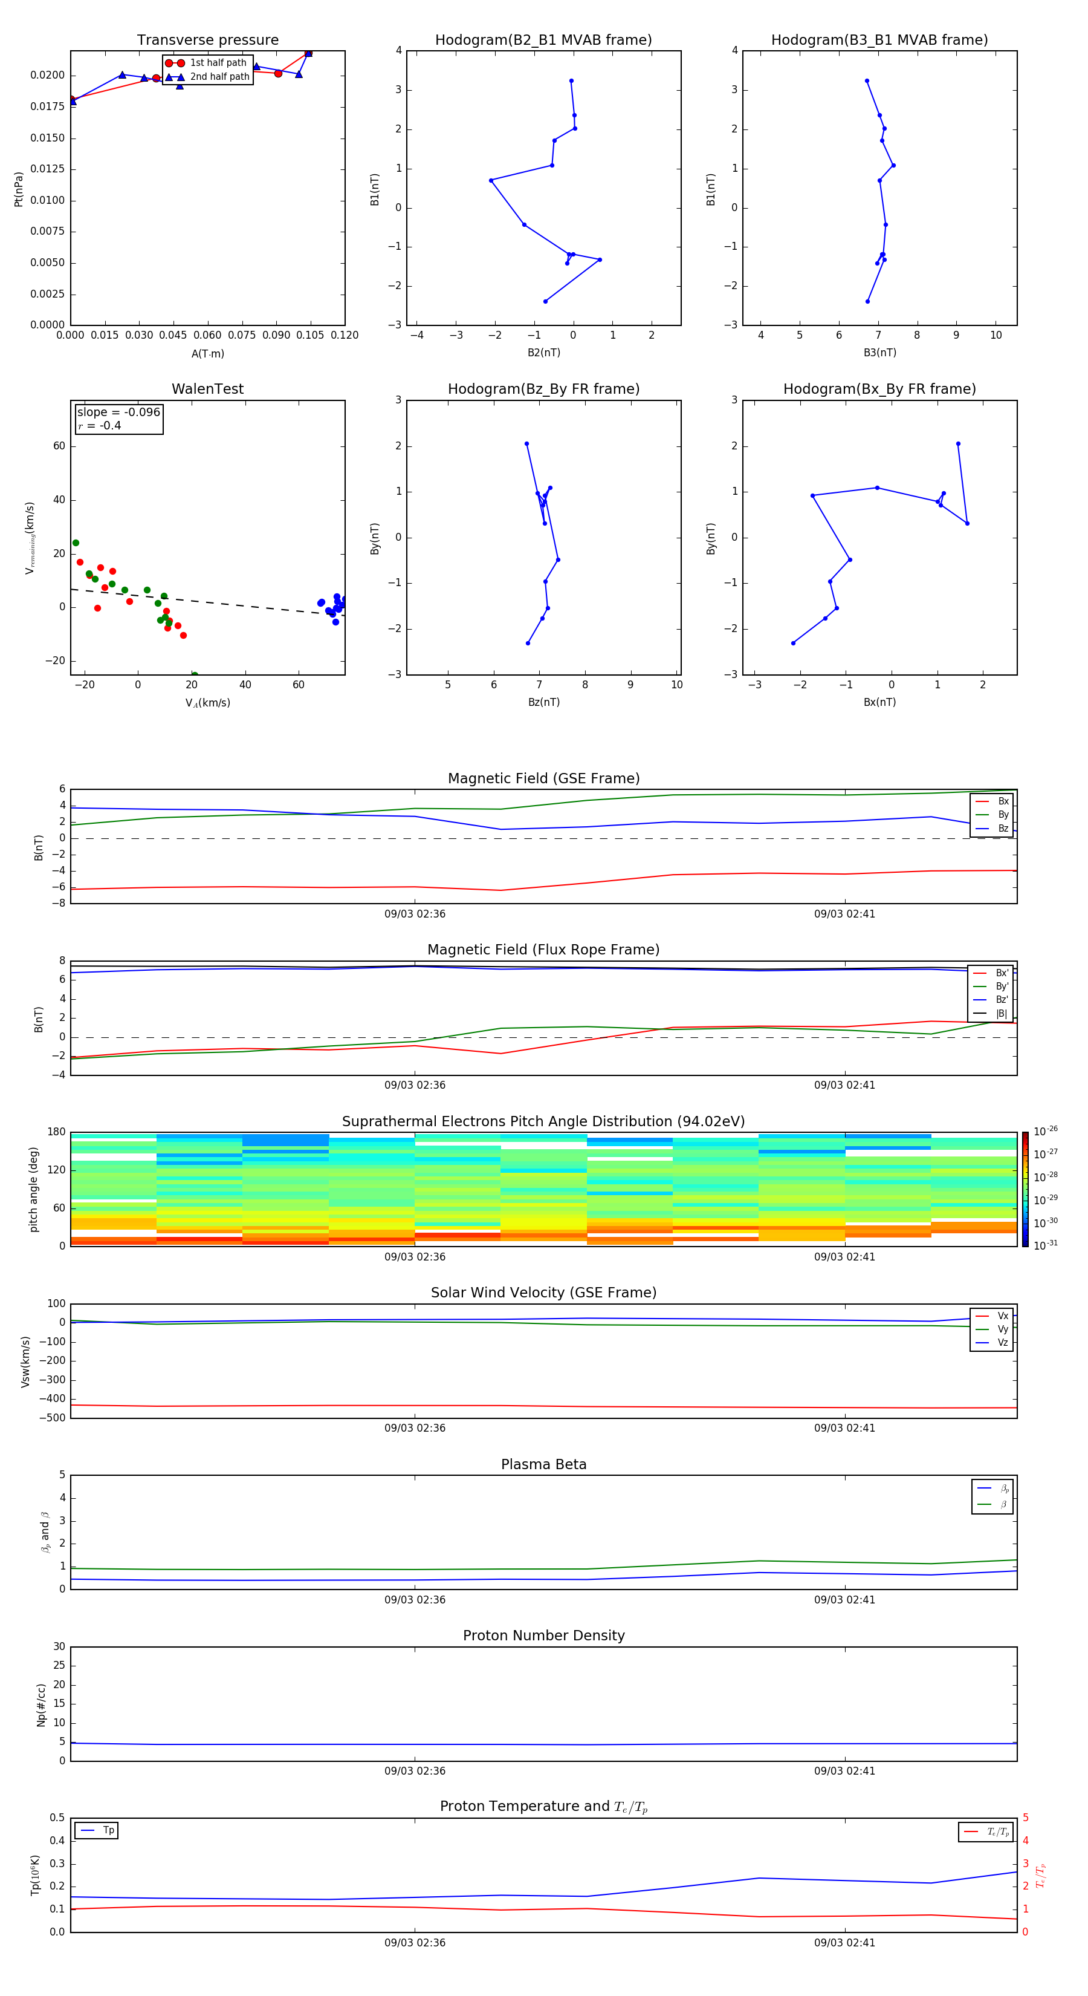This screenshot has width=1088, height=1996.
Task: Select the 'slope = -0.096' annotation
Action: (x=118, y=413)
